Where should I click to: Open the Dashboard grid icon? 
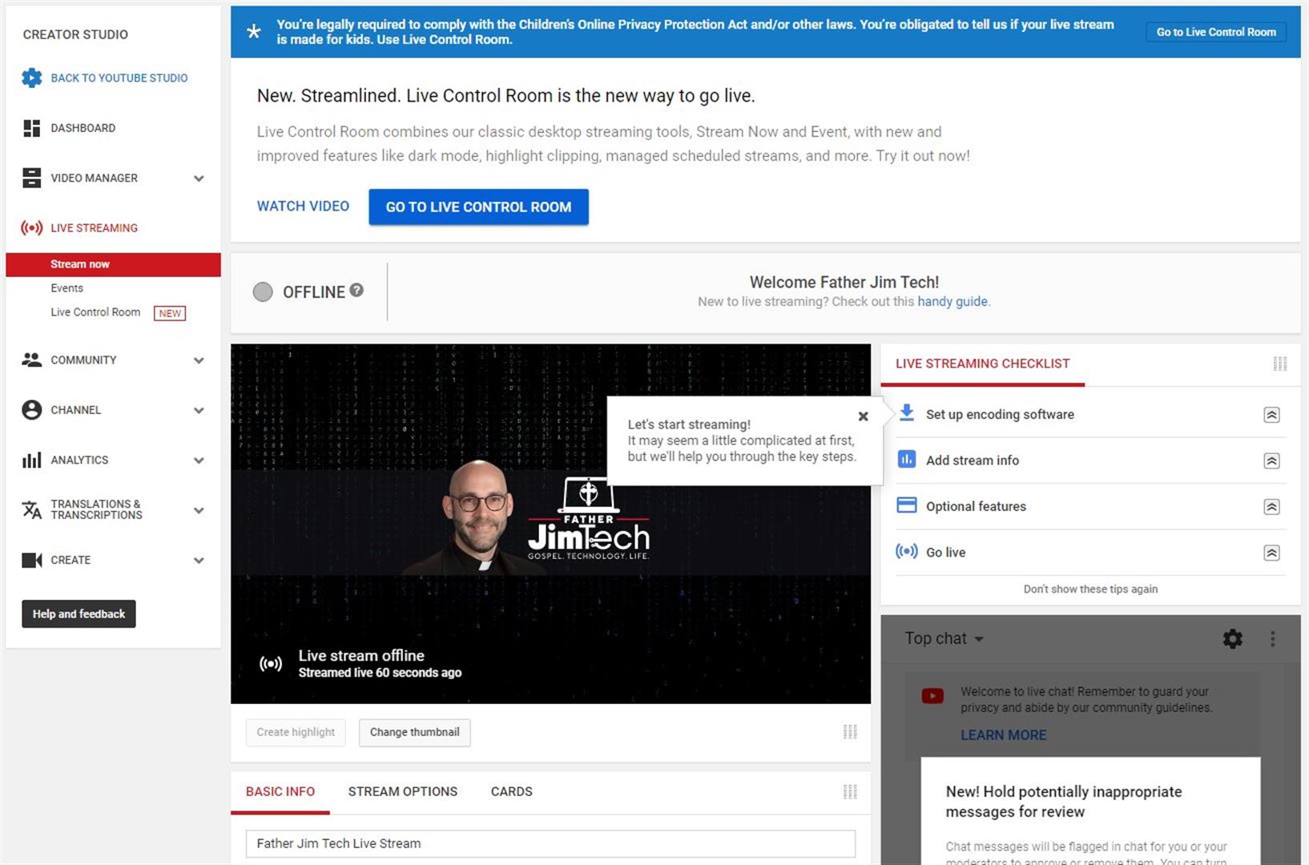31,128
